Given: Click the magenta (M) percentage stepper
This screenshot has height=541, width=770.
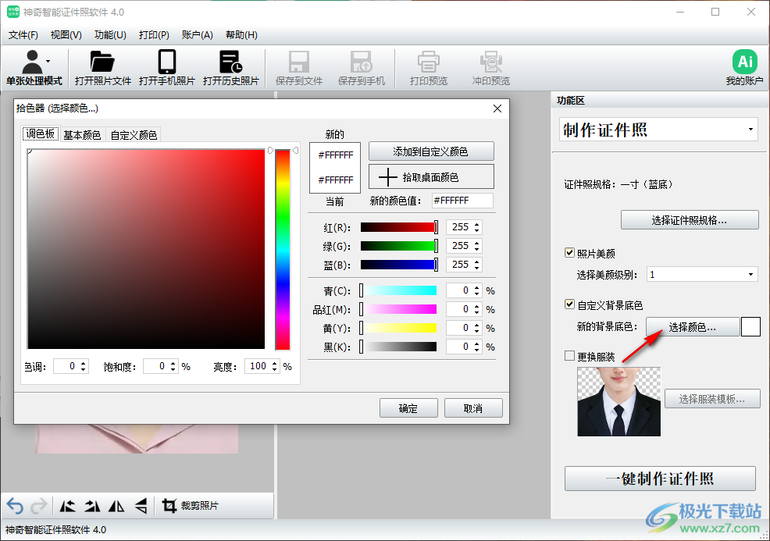Looking at the screenshot, I should click(477, 309).
